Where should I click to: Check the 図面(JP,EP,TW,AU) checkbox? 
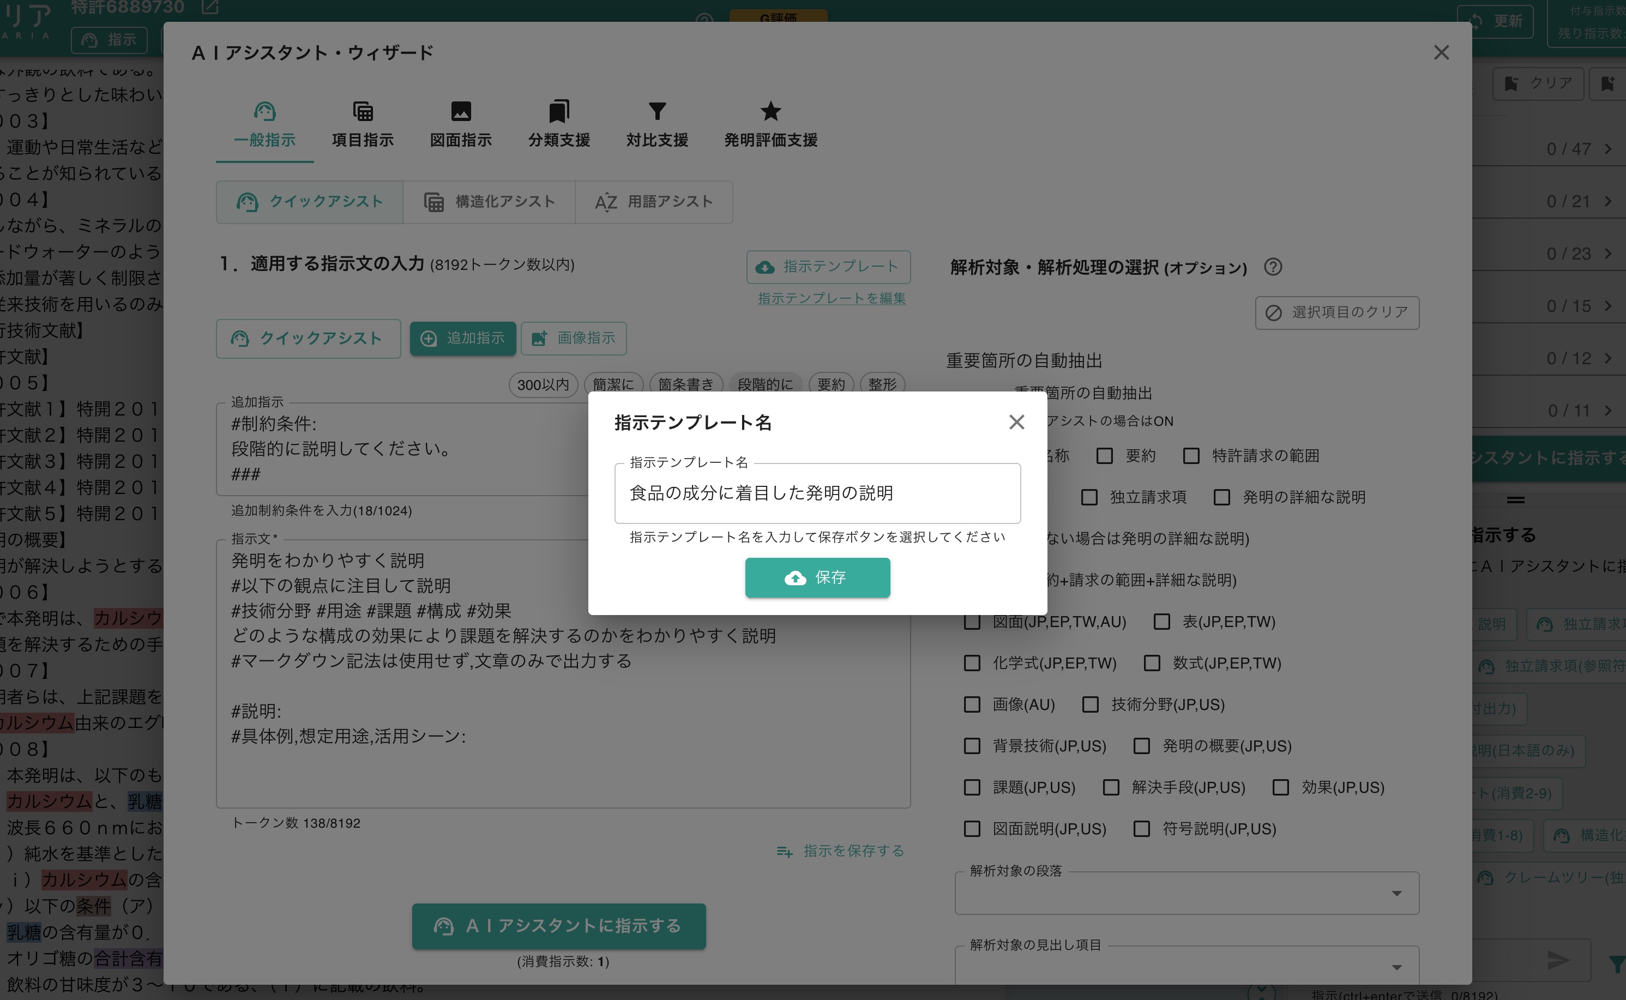[971, 622]
